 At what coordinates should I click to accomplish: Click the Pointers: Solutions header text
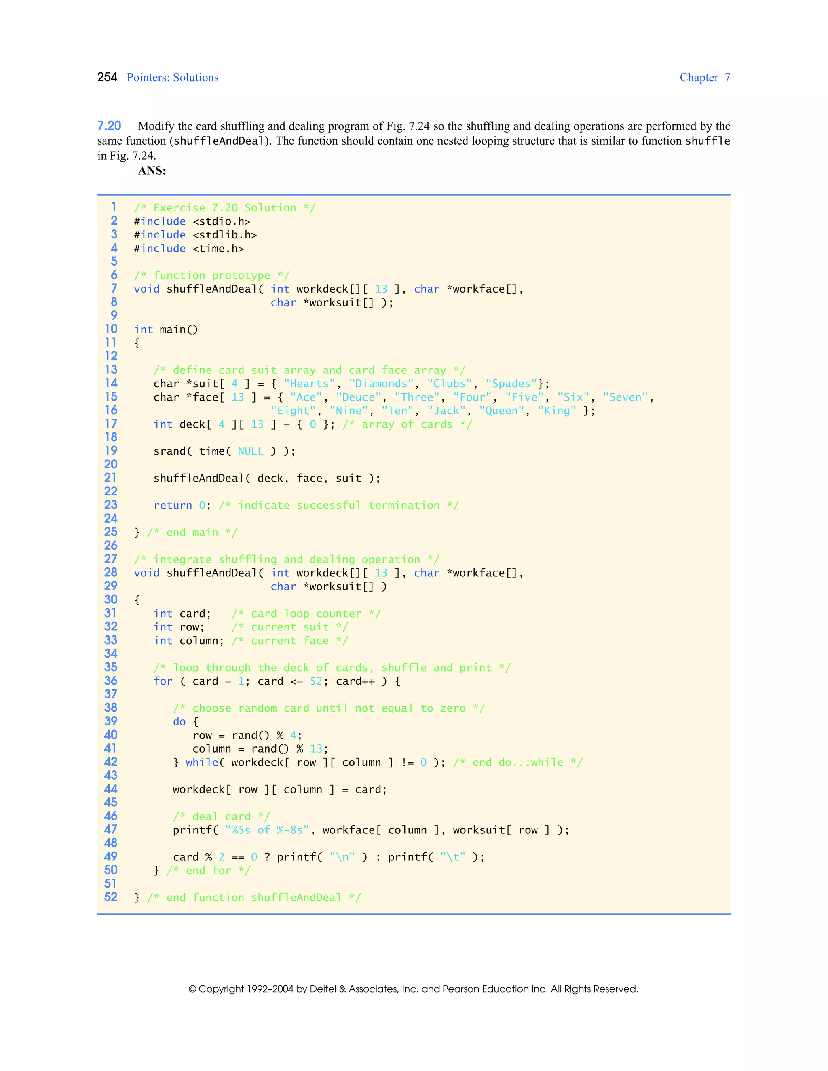pos(172,78)
